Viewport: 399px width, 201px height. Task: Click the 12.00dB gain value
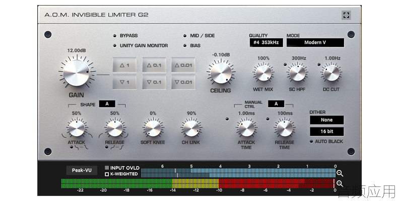tap(77, 51)
